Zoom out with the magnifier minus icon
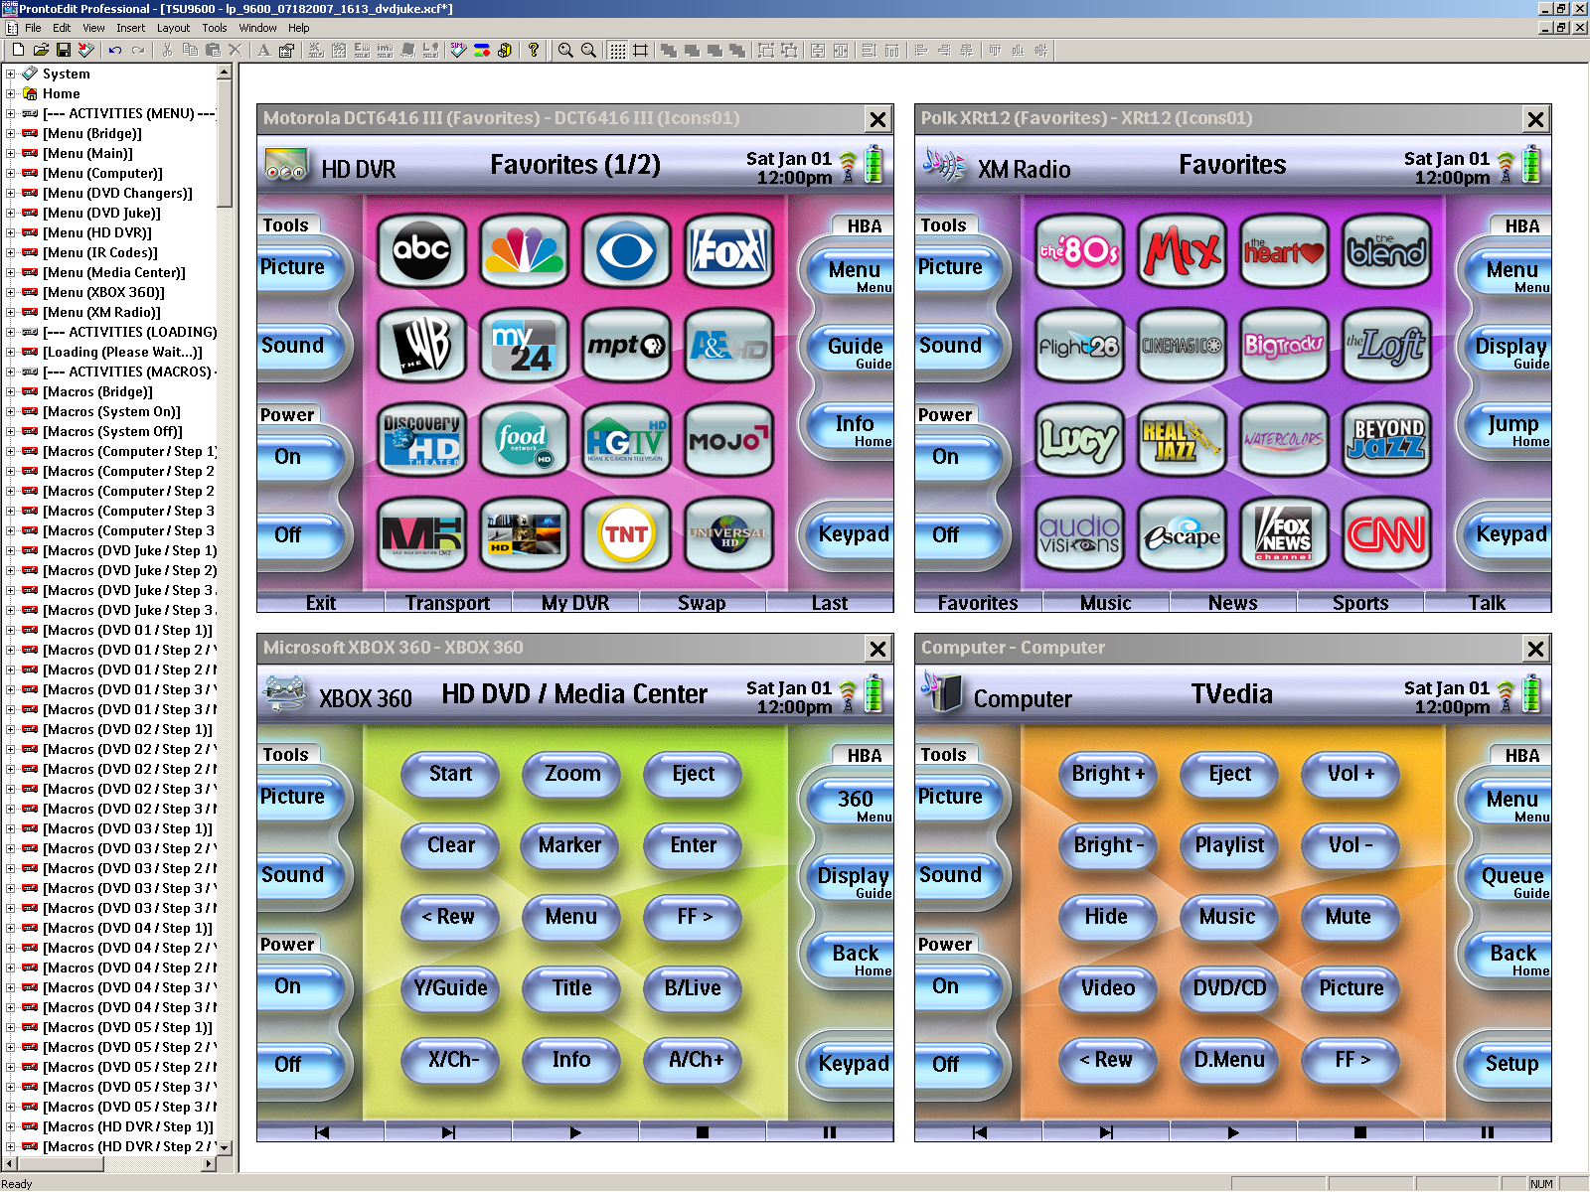Screen dimensions: 1590x1192 coord(588,50)
